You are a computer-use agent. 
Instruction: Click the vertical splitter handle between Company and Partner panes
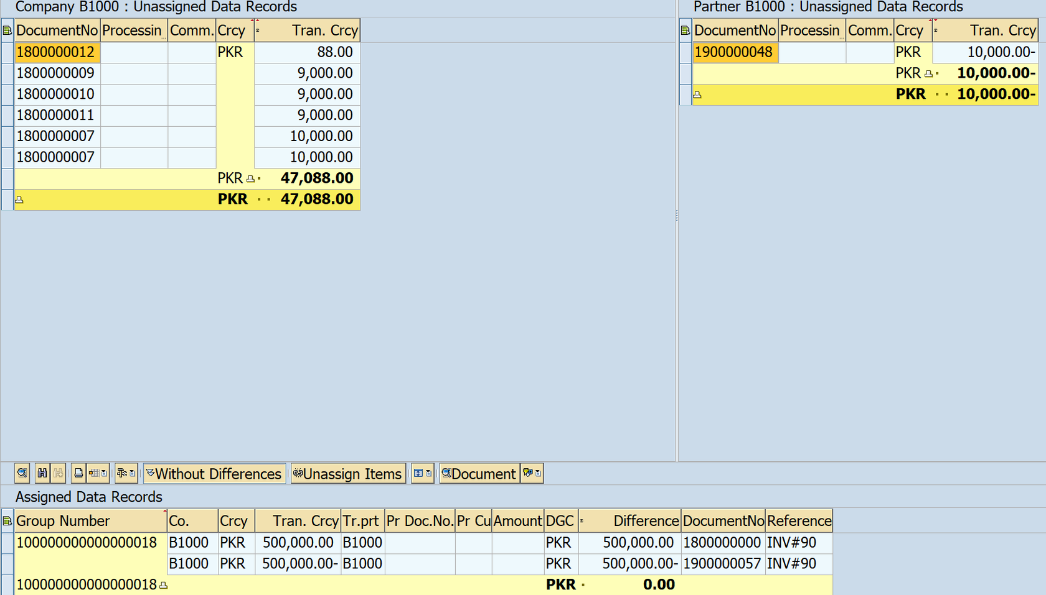[677, 216]
